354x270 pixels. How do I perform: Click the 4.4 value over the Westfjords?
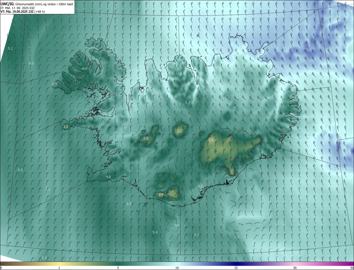(x=84, y=68)
